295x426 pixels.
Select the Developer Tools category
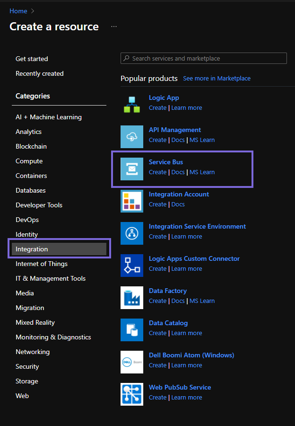[39, 205]
